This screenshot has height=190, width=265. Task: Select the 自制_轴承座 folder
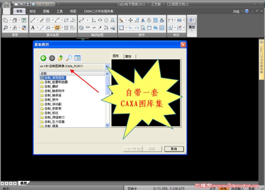[x=51, y=95]
